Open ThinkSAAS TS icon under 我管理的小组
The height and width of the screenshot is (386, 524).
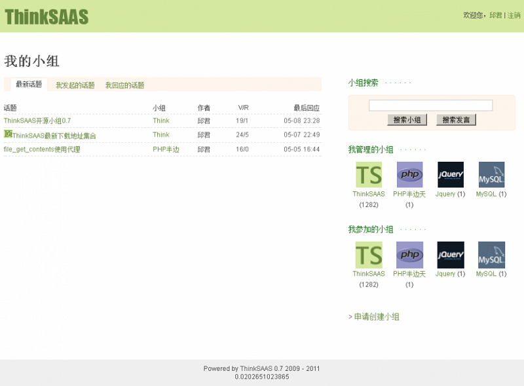369,174
